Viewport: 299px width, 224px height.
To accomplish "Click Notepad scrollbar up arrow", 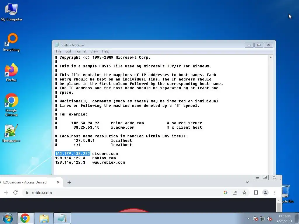I will point(271,57).
